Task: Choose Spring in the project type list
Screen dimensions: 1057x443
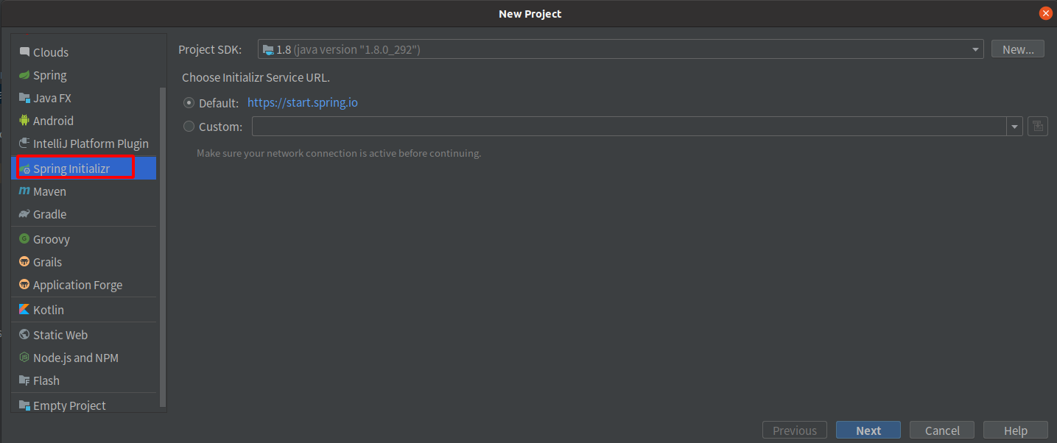Action: click(x=85, y=75)
